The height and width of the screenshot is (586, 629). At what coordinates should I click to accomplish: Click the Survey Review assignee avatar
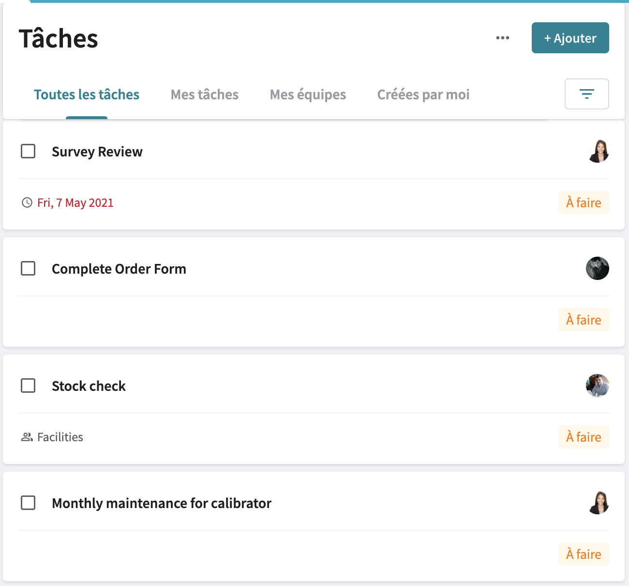(598, 151)
